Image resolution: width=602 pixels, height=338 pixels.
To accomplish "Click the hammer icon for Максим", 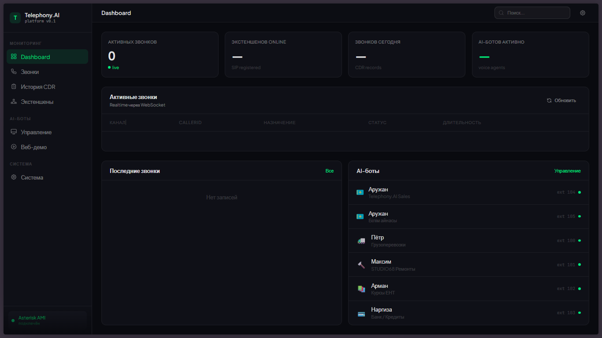I will (361, 265).
